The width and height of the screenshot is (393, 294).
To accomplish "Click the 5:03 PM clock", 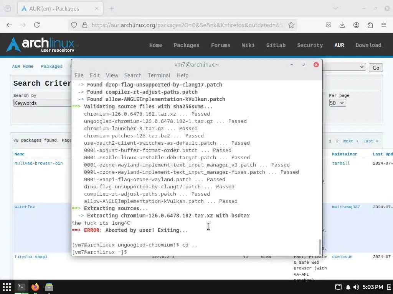I will [373, 287].
